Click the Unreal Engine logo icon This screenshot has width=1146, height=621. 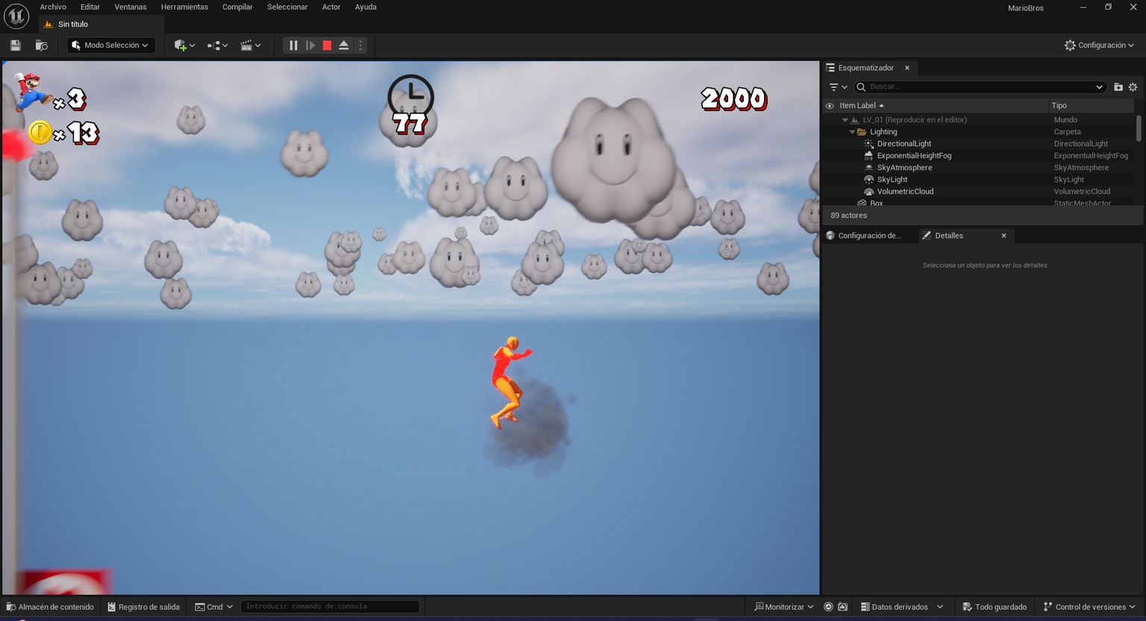pos(16,16)
